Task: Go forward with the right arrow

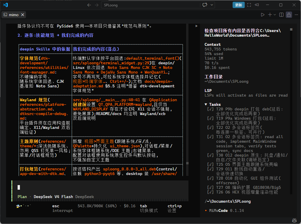Action: (97, 5)
